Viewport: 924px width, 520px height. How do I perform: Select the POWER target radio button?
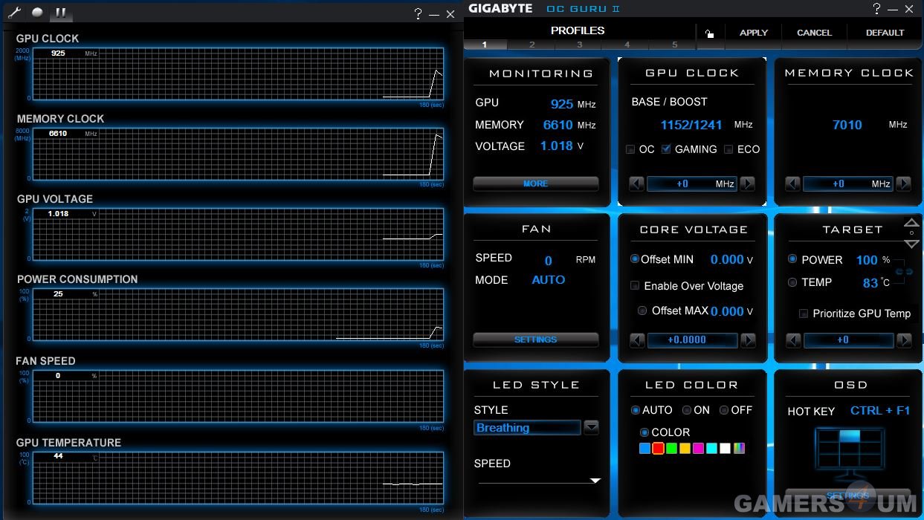[792, 259]
